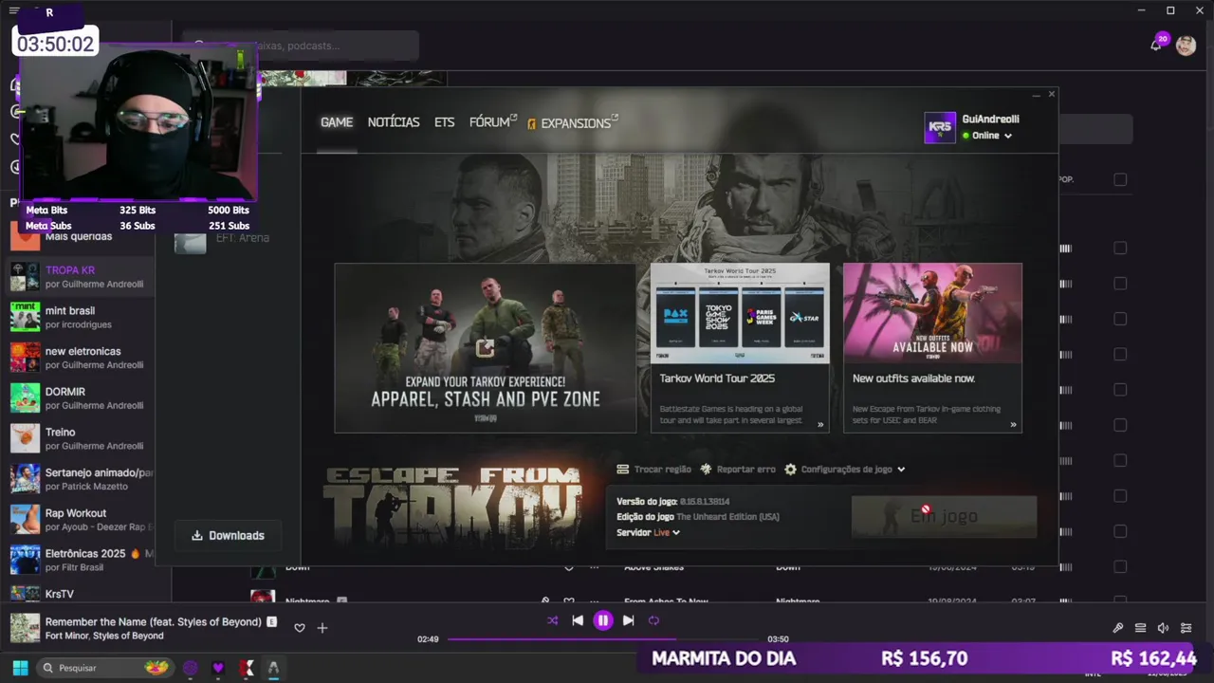The height and width of the screenshot is (683, 1214).
Task: Switch to the NOTÍCIAS tab
Action: (394, 122)
